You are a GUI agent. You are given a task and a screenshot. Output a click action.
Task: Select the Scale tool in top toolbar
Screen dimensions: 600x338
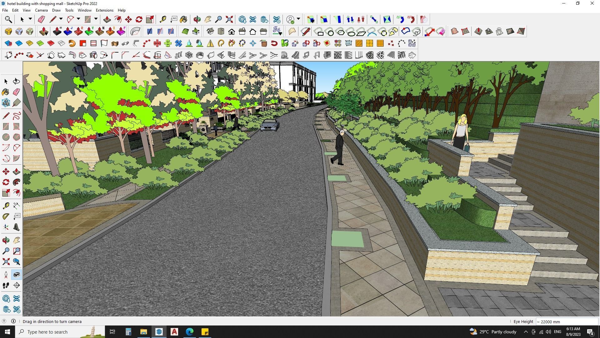pyautogui.click(x=150, y=19)
